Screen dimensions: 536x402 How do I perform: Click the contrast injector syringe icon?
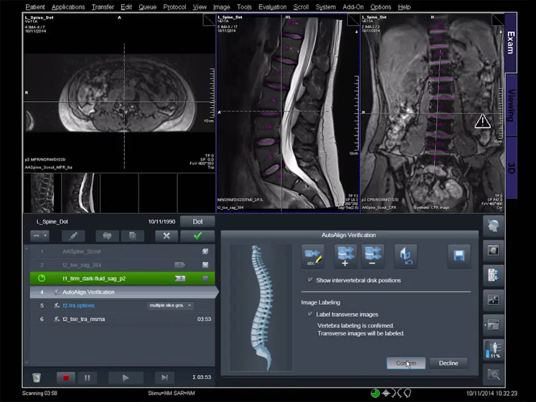(73, 236)
